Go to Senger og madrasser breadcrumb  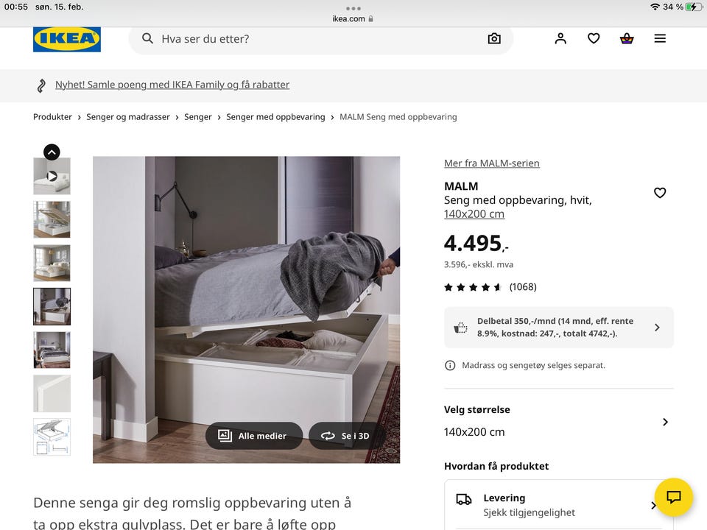[x=128, y=117]
